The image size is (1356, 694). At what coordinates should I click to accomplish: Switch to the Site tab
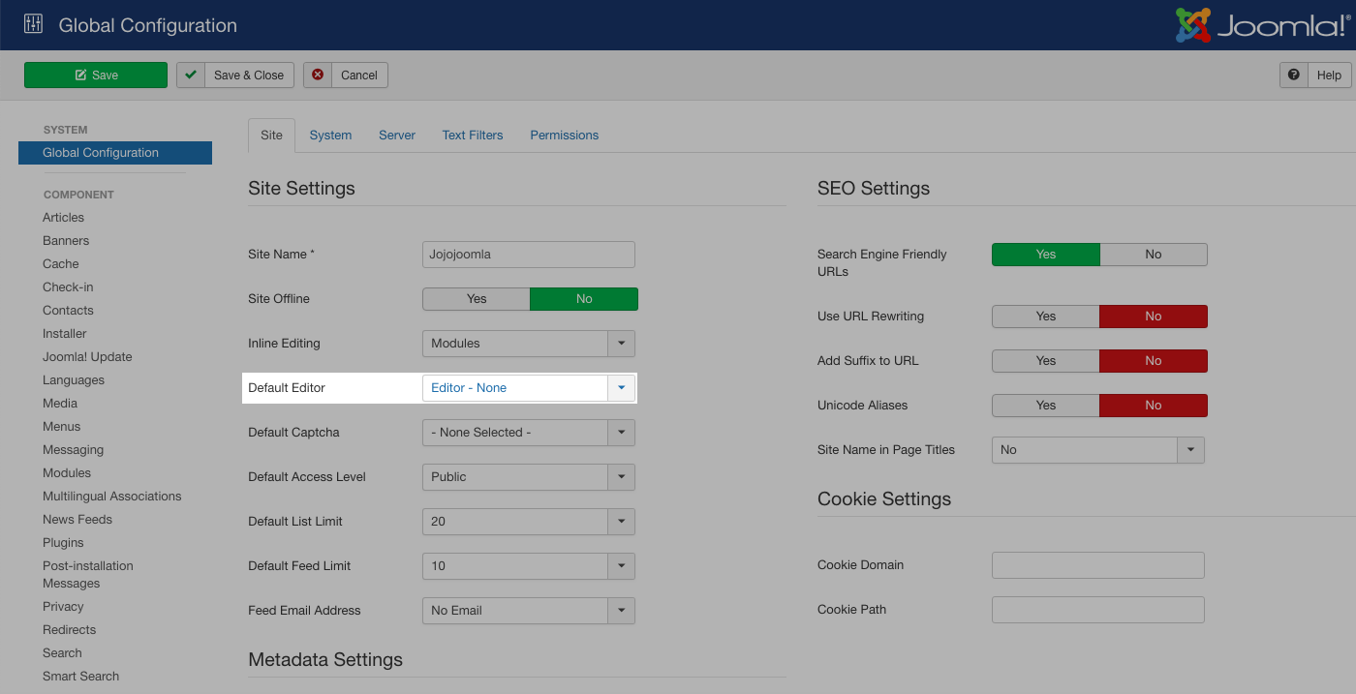tap(272, 136)
